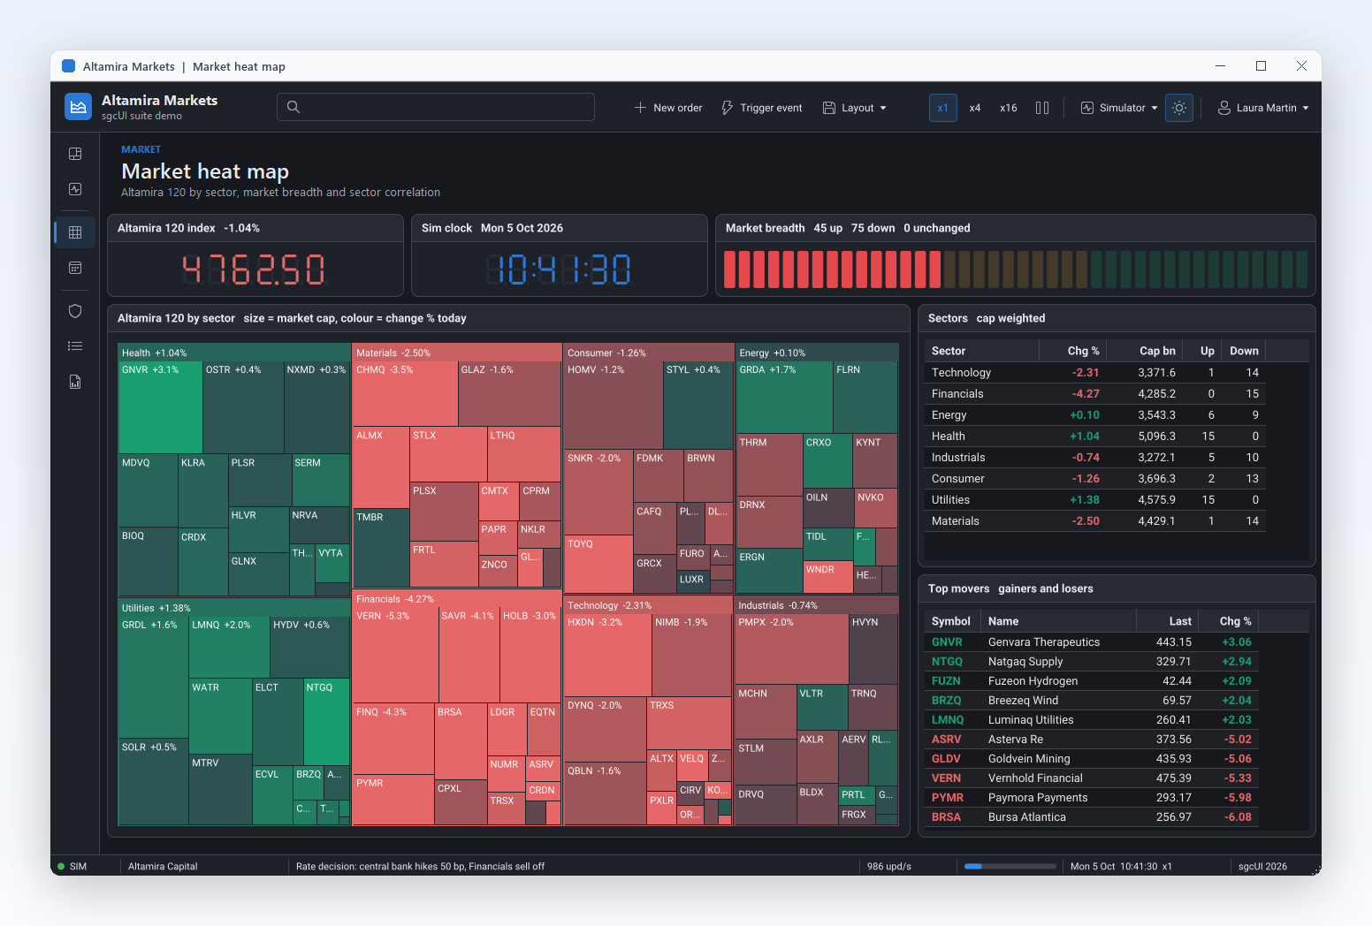Set simulation speed to x16
Image resolution: width=1372 pixels, height=926 pixels.
pos(1009,108)
